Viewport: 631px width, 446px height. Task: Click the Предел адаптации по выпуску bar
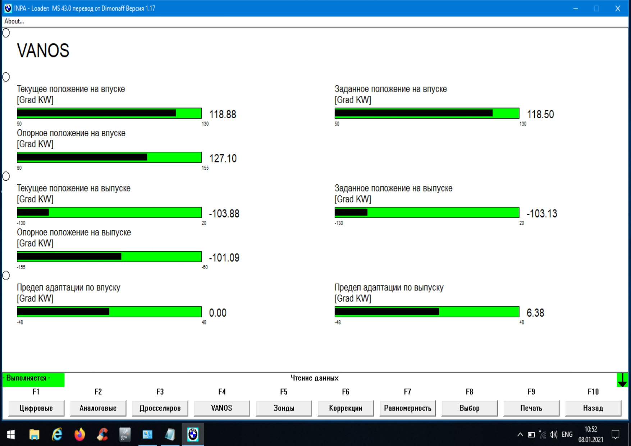(x=427, y=312)
